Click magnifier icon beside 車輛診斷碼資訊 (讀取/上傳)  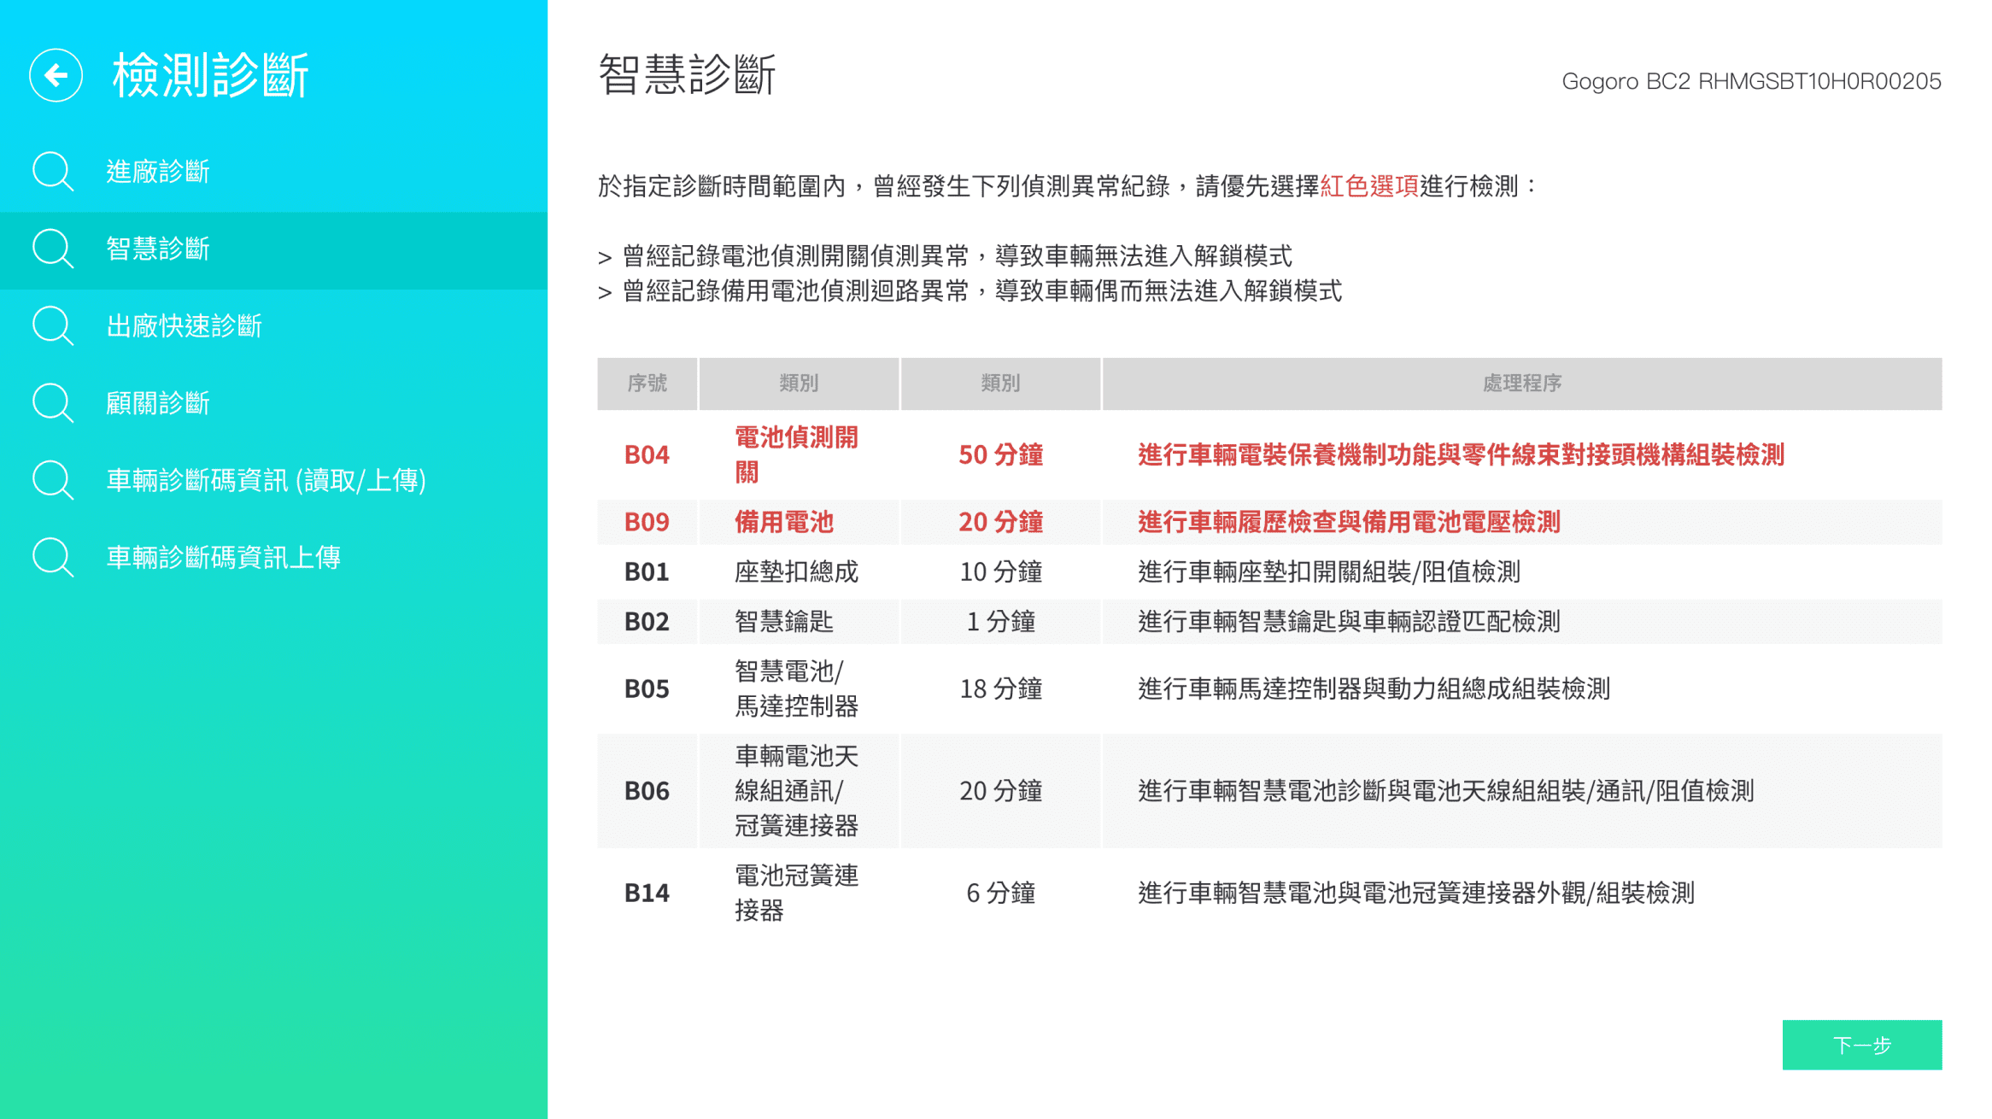(52, 480)
